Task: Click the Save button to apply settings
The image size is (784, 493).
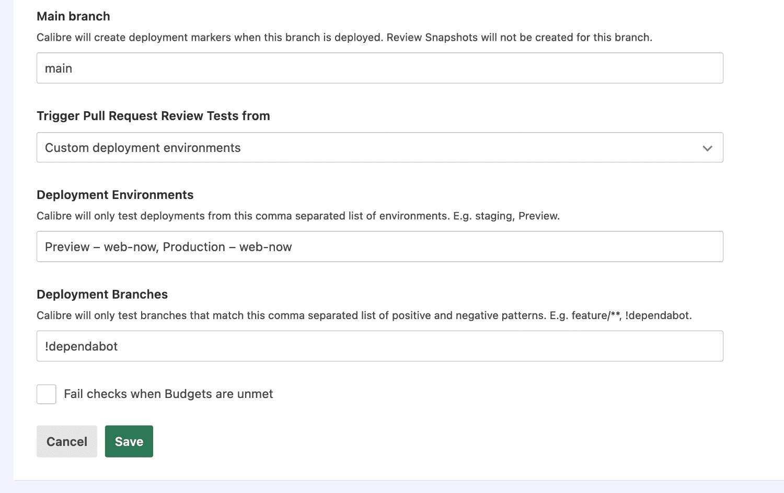Action: click(129, 441)
